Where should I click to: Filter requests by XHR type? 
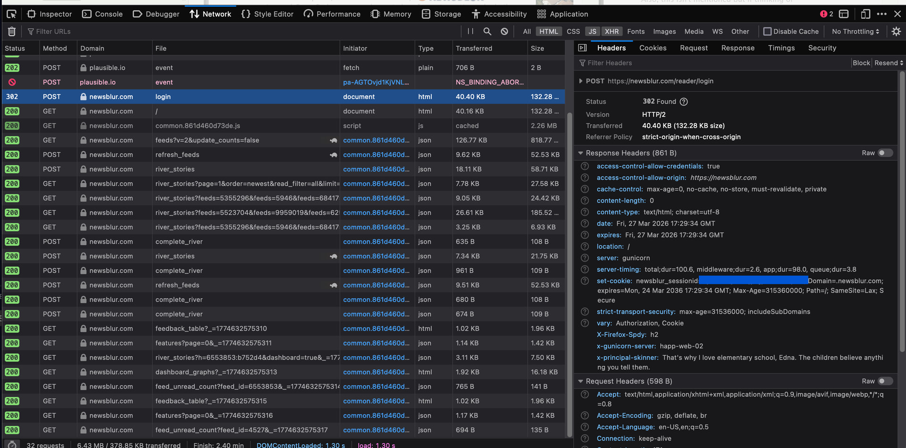point(612,32)
